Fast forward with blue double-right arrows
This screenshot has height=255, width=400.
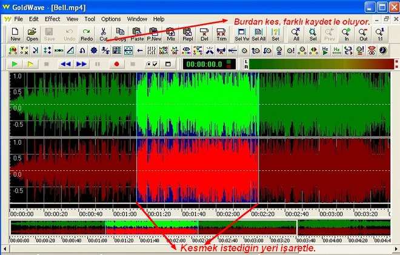[x=81, y=64]
